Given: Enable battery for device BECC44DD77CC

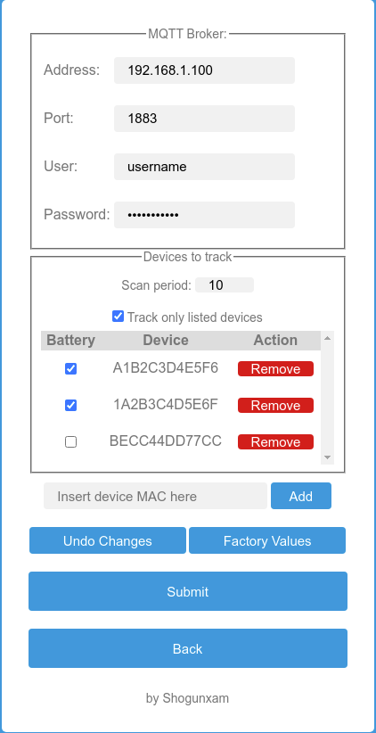Looking at the screenshot, I should coord(70,441).
